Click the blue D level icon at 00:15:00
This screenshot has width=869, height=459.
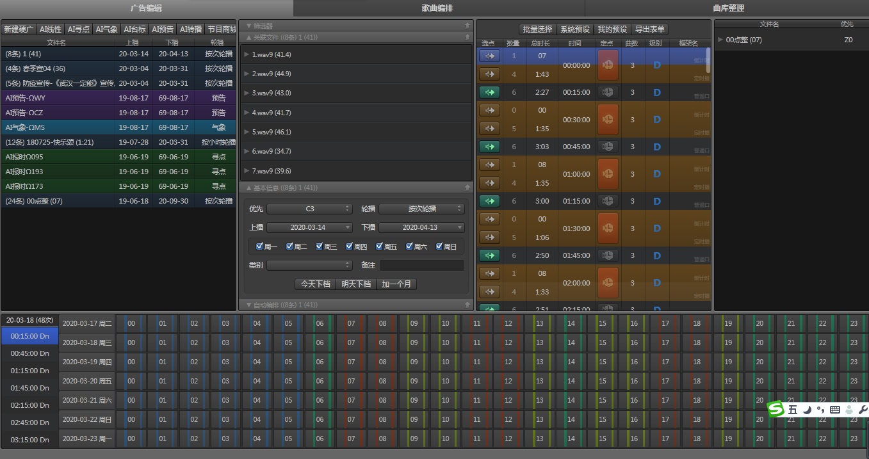coord(656,93)
